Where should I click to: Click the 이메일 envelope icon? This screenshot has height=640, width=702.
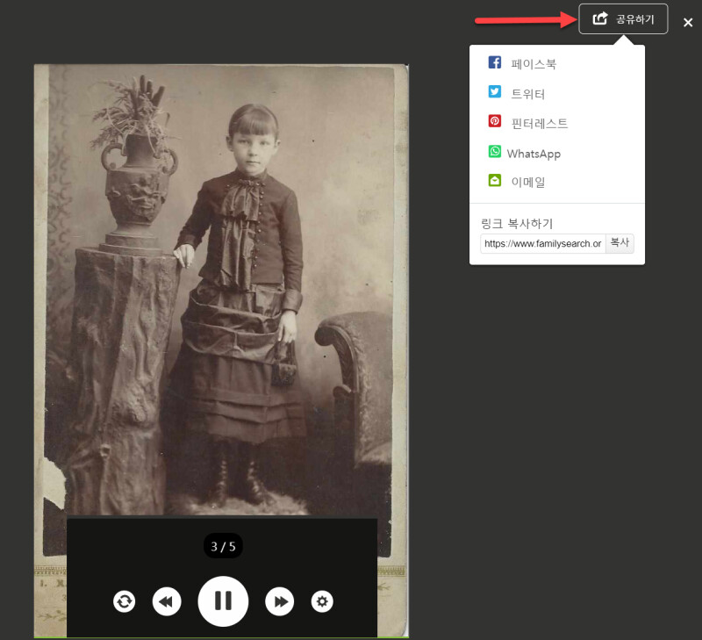pos(495,181)
